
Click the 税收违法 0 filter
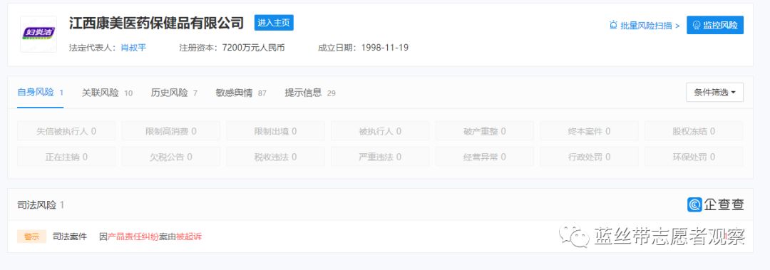(275, 157)
